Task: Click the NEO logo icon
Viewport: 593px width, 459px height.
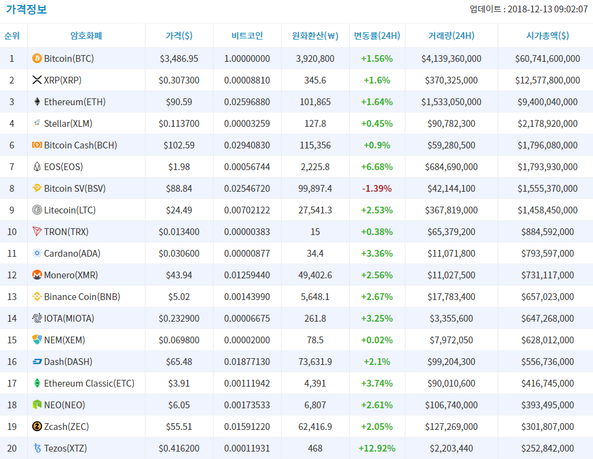Action: point(37,405)
